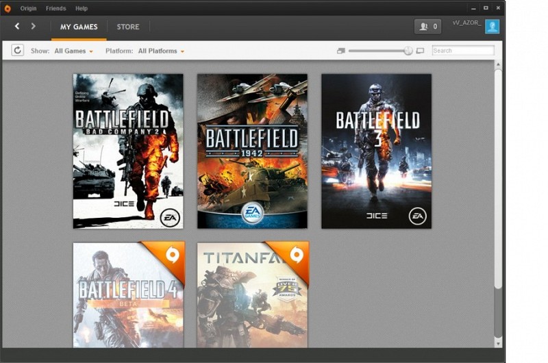
Task: Go back with the left arrow
Action: pos(16,26)
